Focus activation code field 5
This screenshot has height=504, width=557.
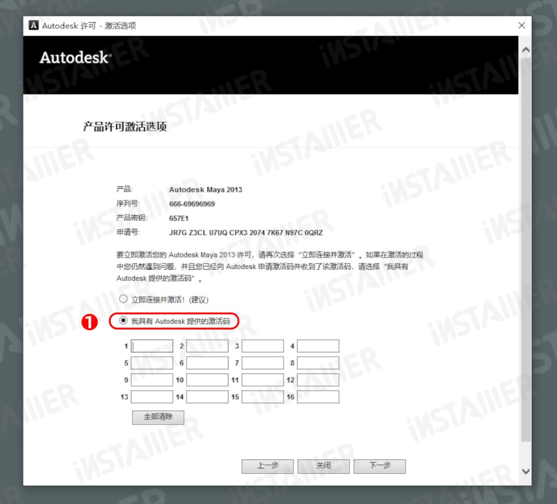click(x=152, y=363)
